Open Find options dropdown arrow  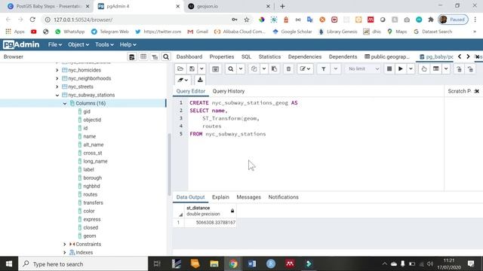(x=241, y=69)
